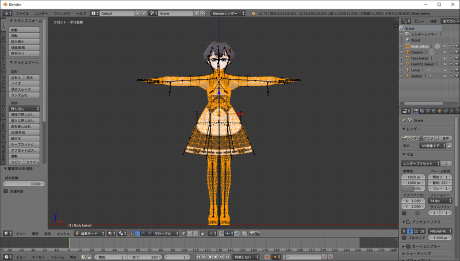Click the Face.baked mesh icon
The width and height of the screenshot is (460, 261).
coord(407,58)
